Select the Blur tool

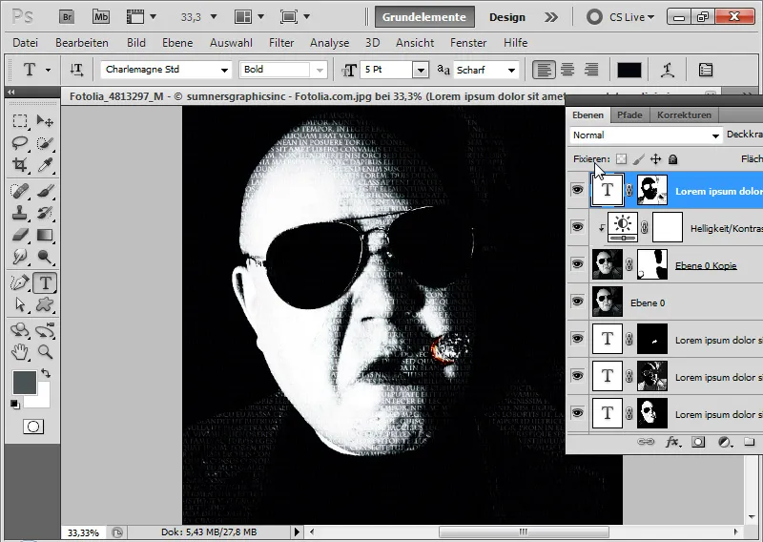click(19, 256)
